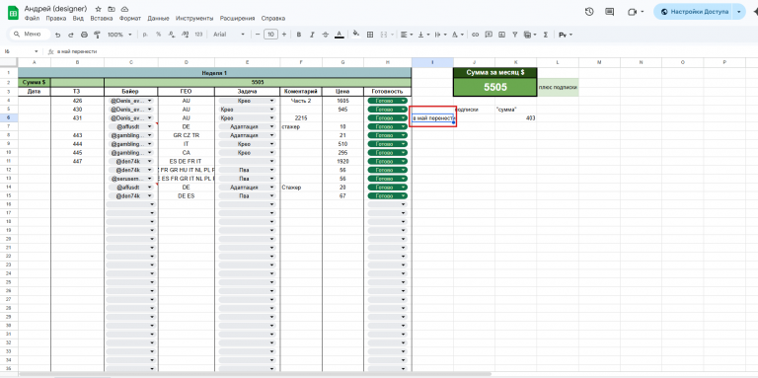This screenshot has width=758, height=378.
Task: Rename the document title Андрей (designer)
Action: tap(55, 9)
